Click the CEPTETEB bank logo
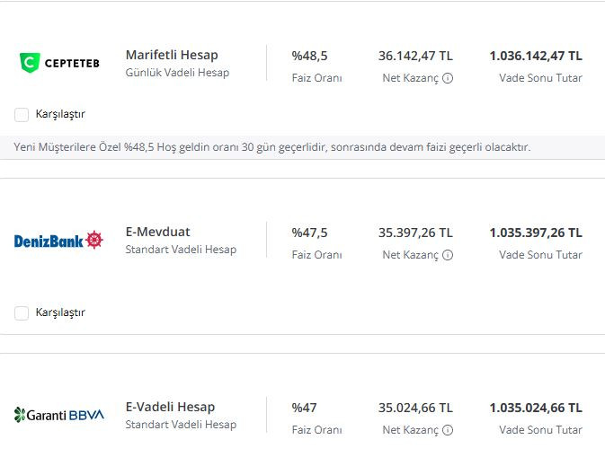 tap(59, 62)
